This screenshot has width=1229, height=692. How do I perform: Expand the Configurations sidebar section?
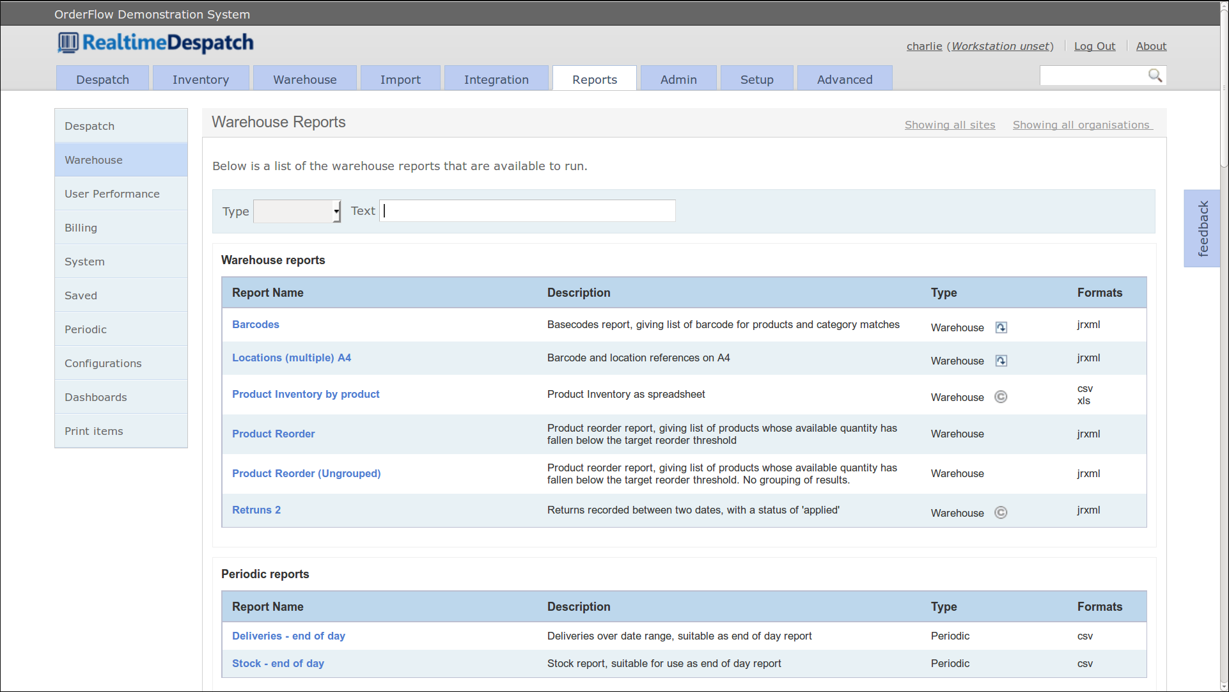click(104, 363)
